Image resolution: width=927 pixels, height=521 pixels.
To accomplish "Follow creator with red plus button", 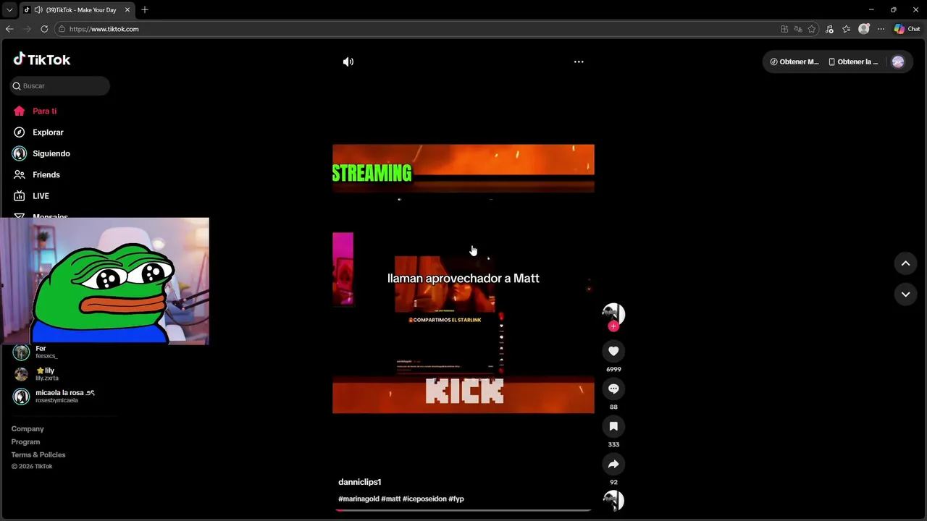I will (613, 326).
